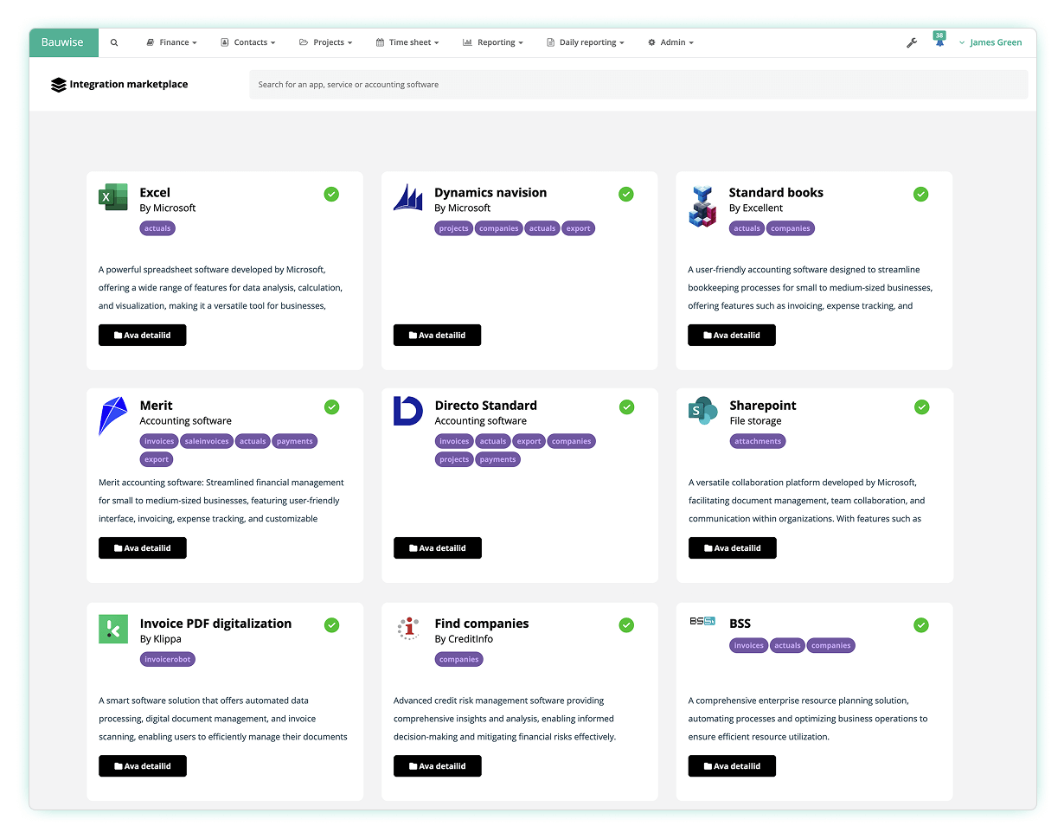Open settings via the wrench icon
This screenshot has height=832, width=1064.
pyautogui.click(x=912, y=42)
